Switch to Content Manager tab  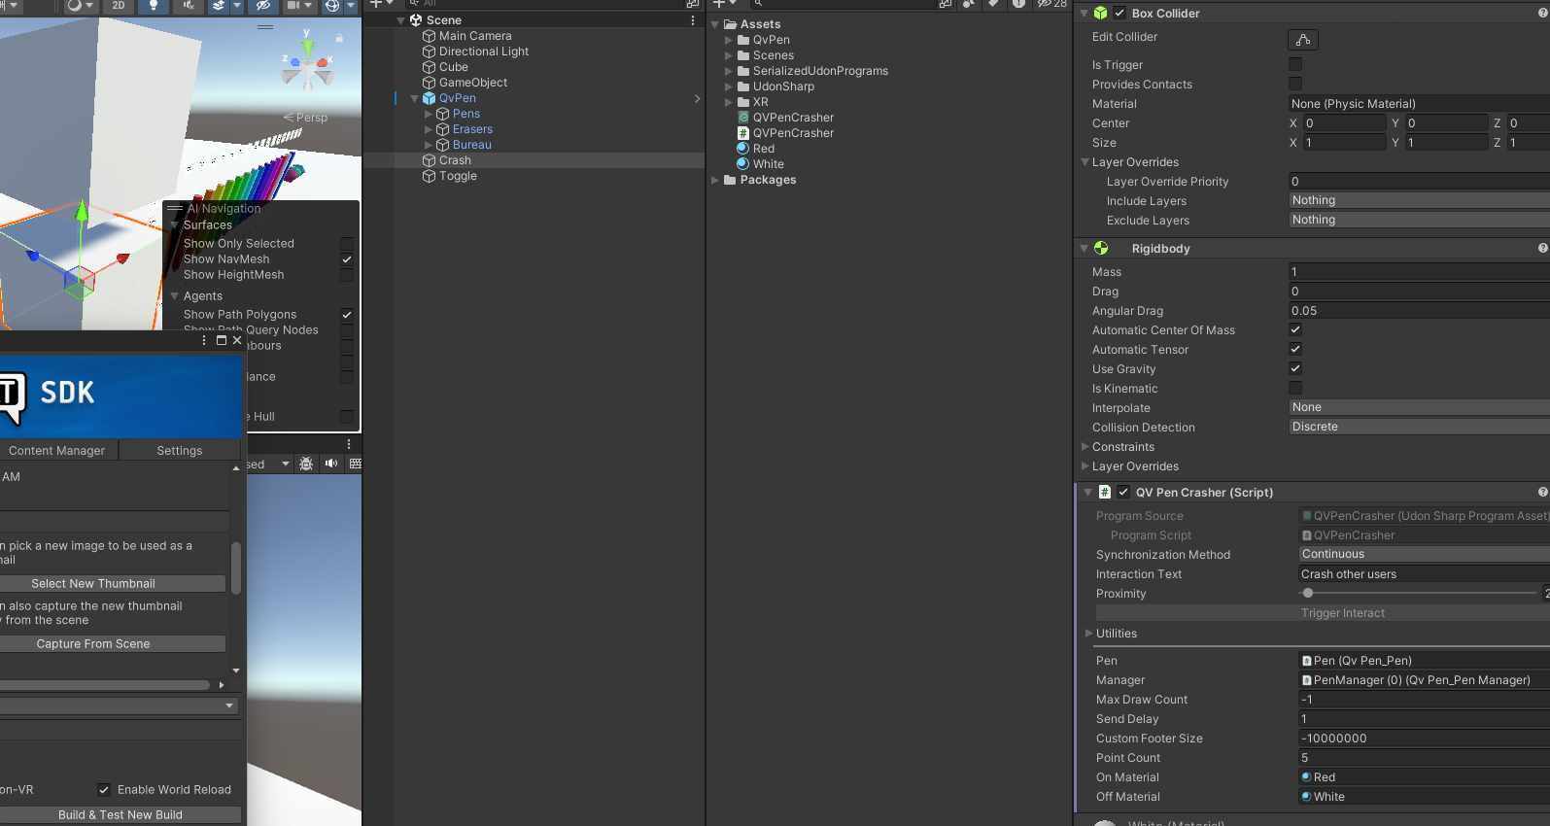[x=57, y=451]
